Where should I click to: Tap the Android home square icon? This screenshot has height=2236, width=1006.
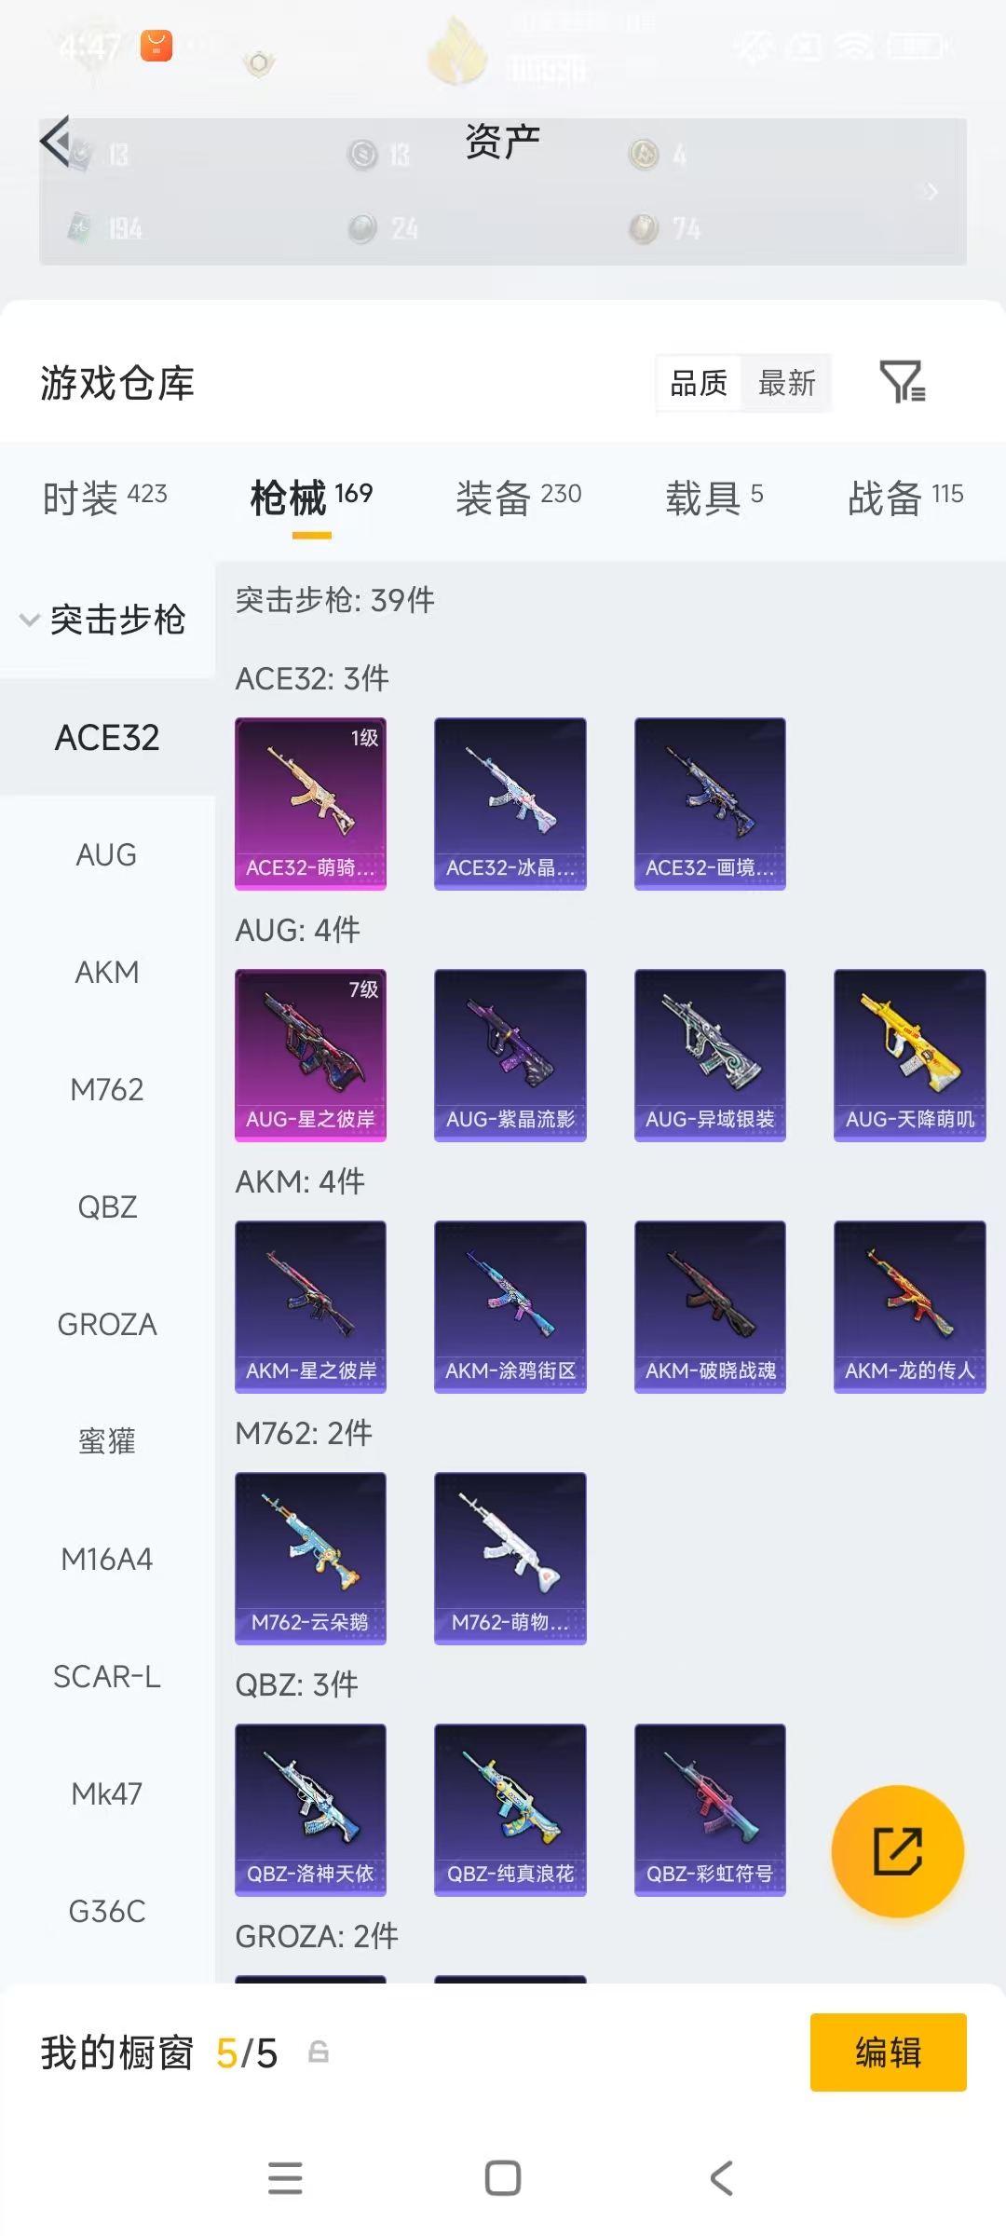[503, 2178]
